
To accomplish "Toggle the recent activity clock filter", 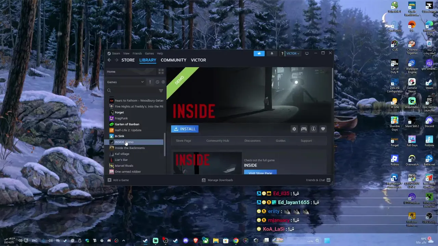I will point(157,82).
